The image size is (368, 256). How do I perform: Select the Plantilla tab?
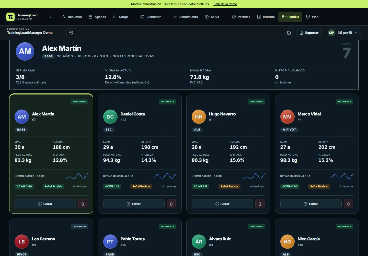click(x=290, y=17)
